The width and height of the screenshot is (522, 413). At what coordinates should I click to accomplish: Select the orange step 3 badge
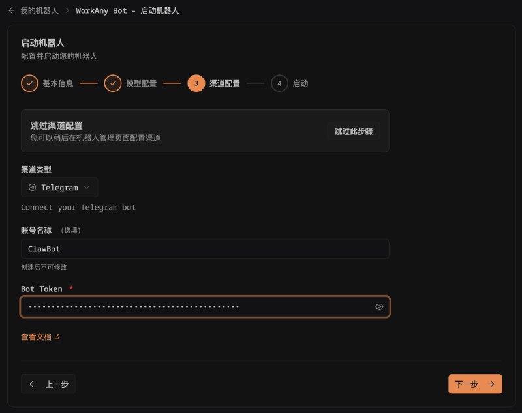click(196, 83)
